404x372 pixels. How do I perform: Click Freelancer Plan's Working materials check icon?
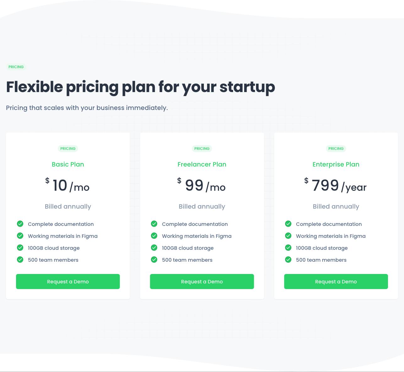coord(154,236)
